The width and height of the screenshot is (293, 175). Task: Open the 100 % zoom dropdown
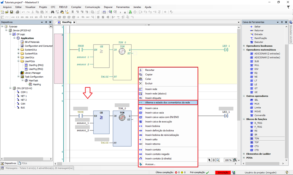pyautogui.click(x=229, y=160)
